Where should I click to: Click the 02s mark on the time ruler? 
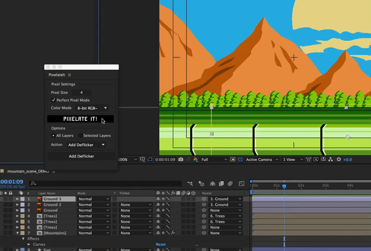click(x=301, y=185)
